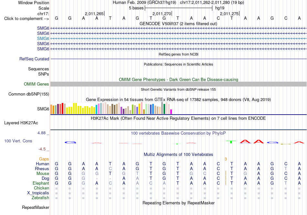Viewport: 307px width, 215px height.
Task: Open the 'Multiz Alignments of 100 Vertebrates' title
Action: pyautogui.click(x=178, y=155)
